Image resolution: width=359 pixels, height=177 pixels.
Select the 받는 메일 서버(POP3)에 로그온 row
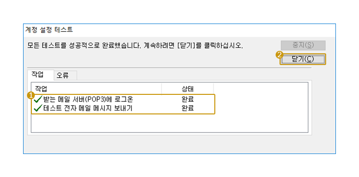click(x=123, y=100)
